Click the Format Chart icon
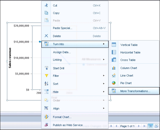This screenshot has height=130, width=160. 46,117
